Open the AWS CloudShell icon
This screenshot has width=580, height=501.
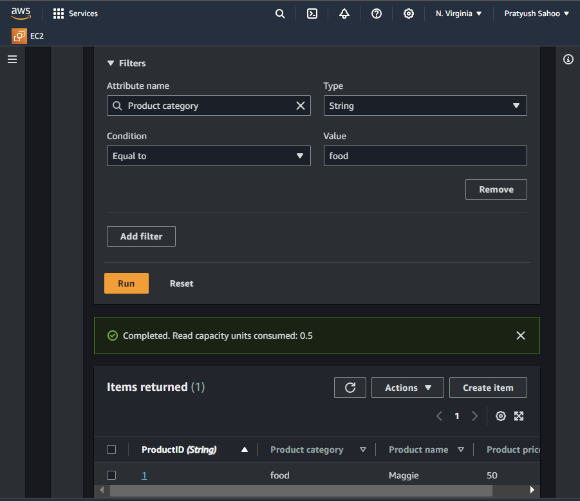312,14
